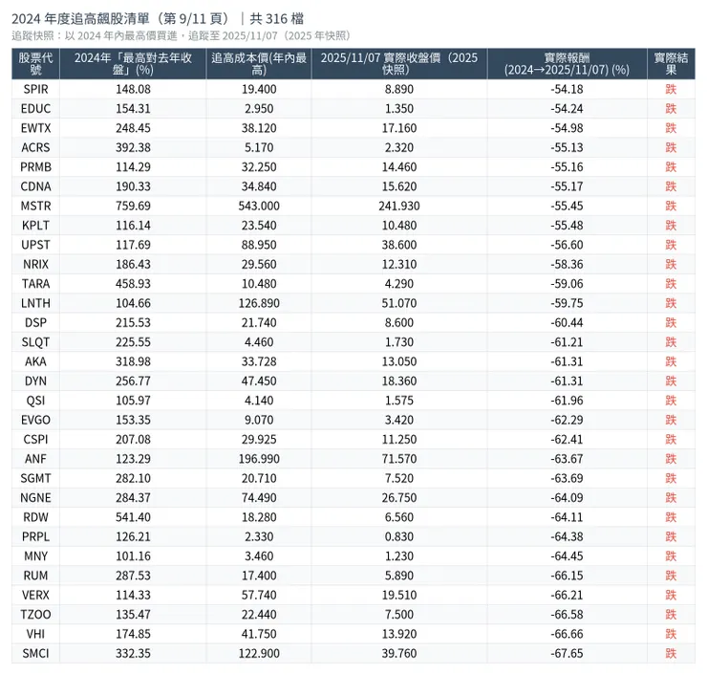
Task: Select the SMCI ticker cell
Action: pos(35,653)
